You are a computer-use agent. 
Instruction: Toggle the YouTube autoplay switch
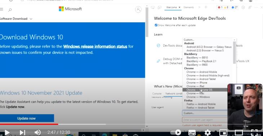(176, 132)
